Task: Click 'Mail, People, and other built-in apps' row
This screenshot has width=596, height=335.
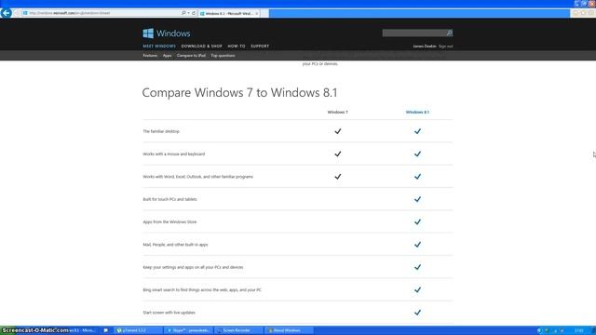Action: coord(176,245)
